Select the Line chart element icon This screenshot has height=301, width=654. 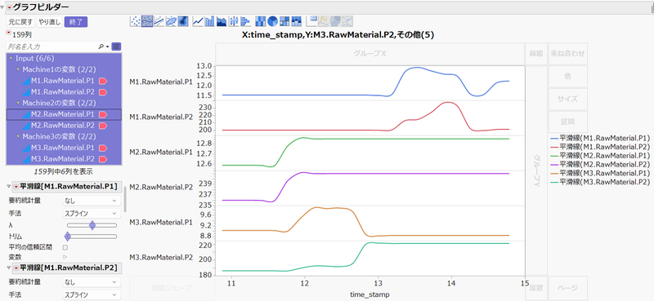point(198,21)
